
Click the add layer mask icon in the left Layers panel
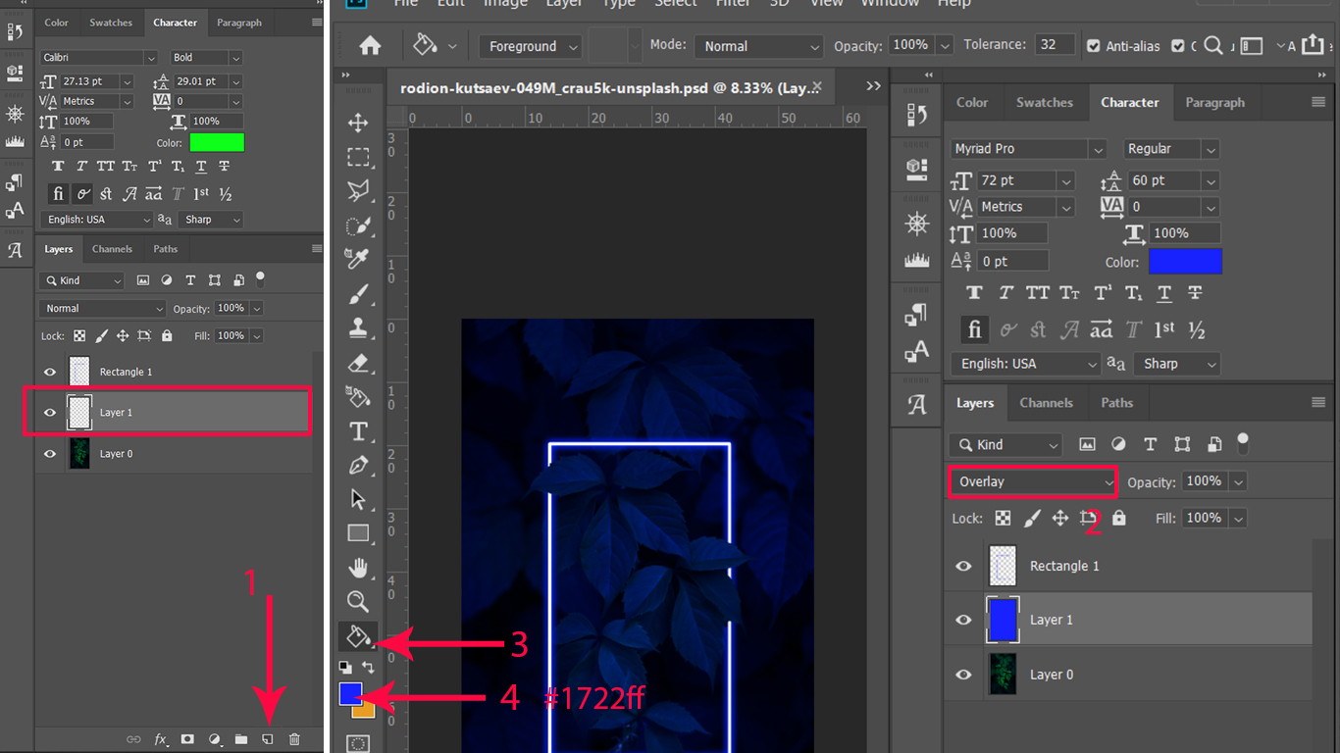(187, 739)
